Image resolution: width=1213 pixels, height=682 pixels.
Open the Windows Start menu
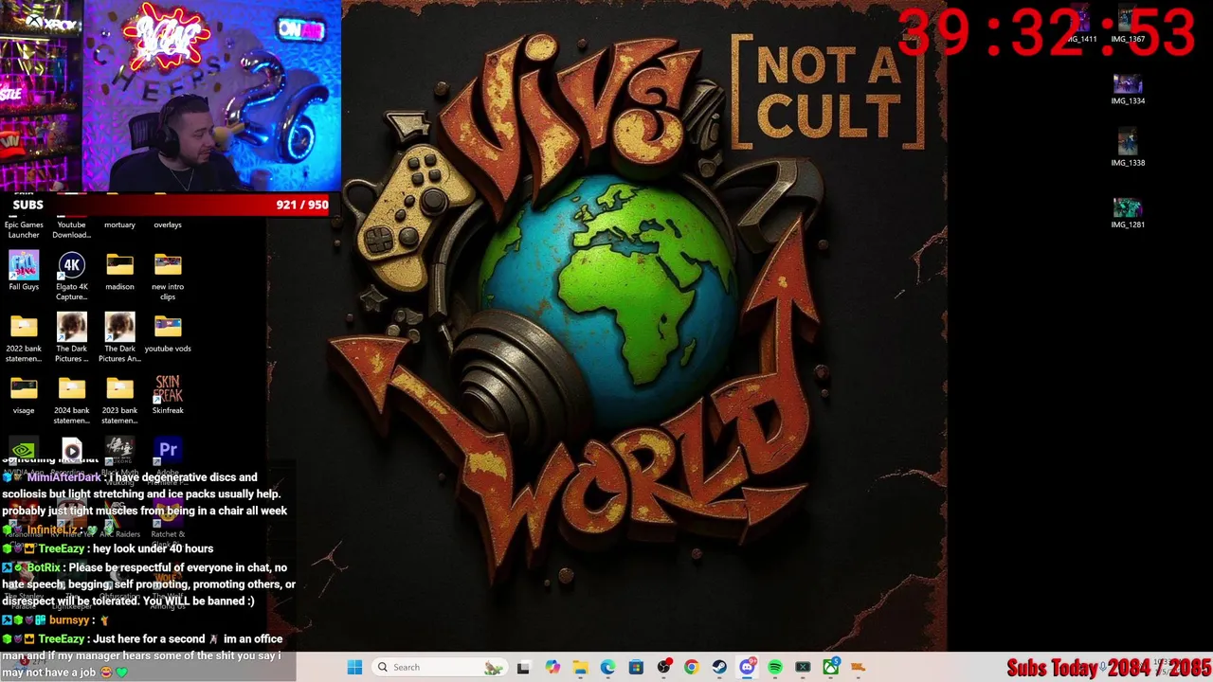click(354, 667)
